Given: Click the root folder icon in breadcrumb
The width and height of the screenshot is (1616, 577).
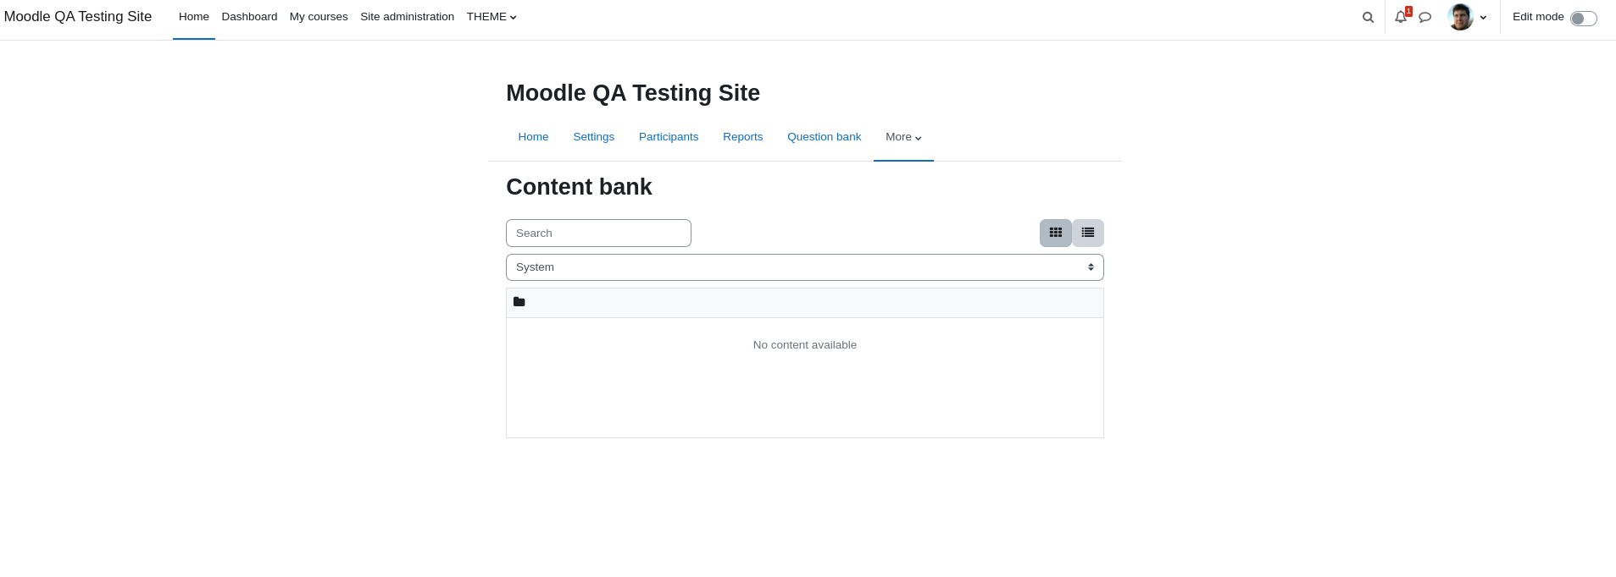Looking at the screenshot, I should (519, 302).
